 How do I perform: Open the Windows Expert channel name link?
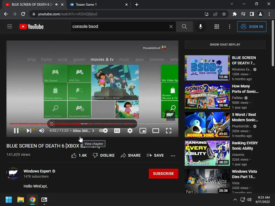click(x=37, y=171)
